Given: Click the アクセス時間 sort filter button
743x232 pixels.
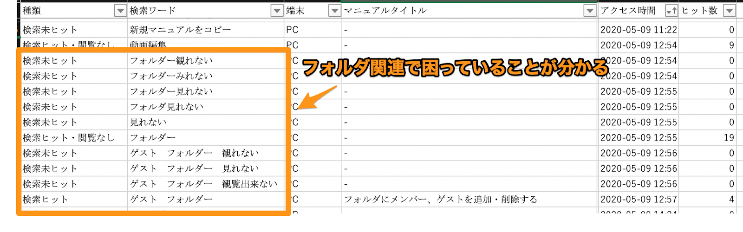Looking at the screenshot, I should point(671,11).
